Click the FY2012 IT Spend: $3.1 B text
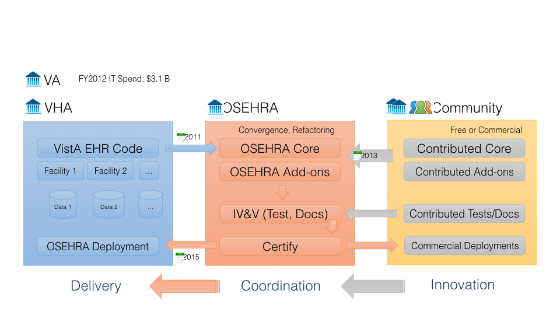The width and height of the screenshot is (560, 315). click(124, 79)
